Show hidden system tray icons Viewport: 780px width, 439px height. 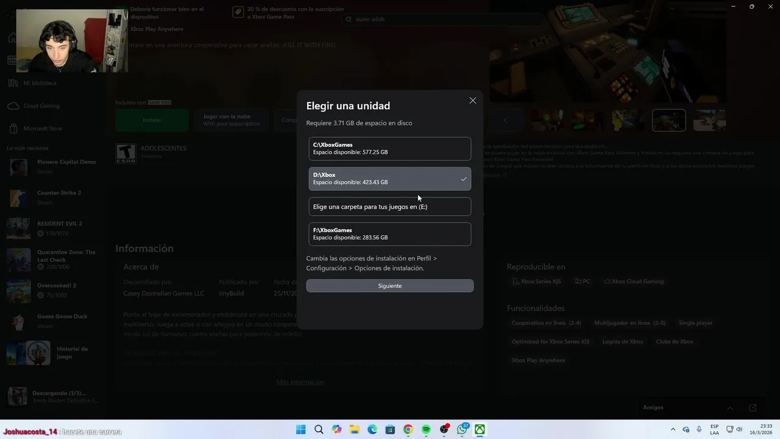(673, 429)
